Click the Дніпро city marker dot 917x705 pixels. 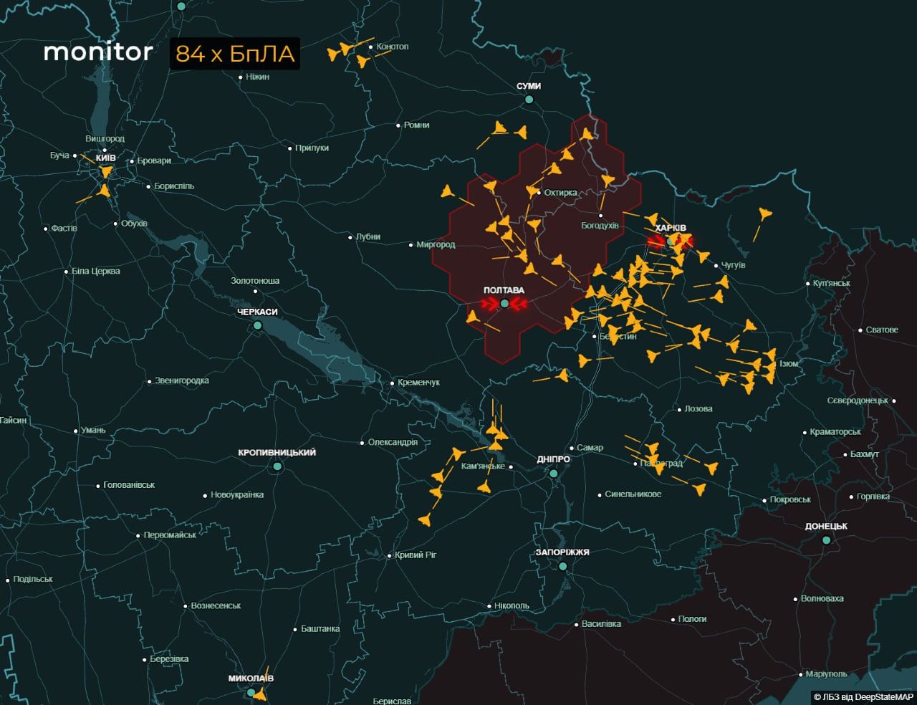(554, 474)
